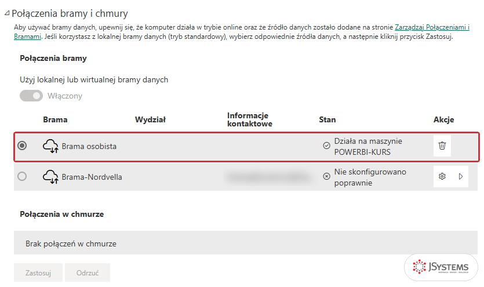Click the error status icon for Brama-Nordvella

point(326,176)
